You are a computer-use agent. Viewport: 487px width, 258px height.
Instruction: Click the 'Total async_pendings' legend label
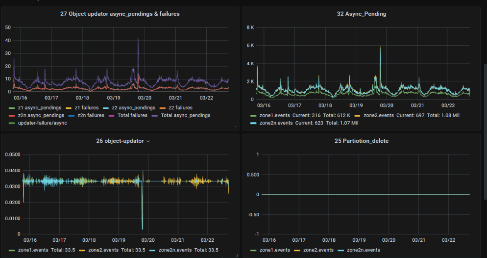pyautogui.click(x=186, y=115)
